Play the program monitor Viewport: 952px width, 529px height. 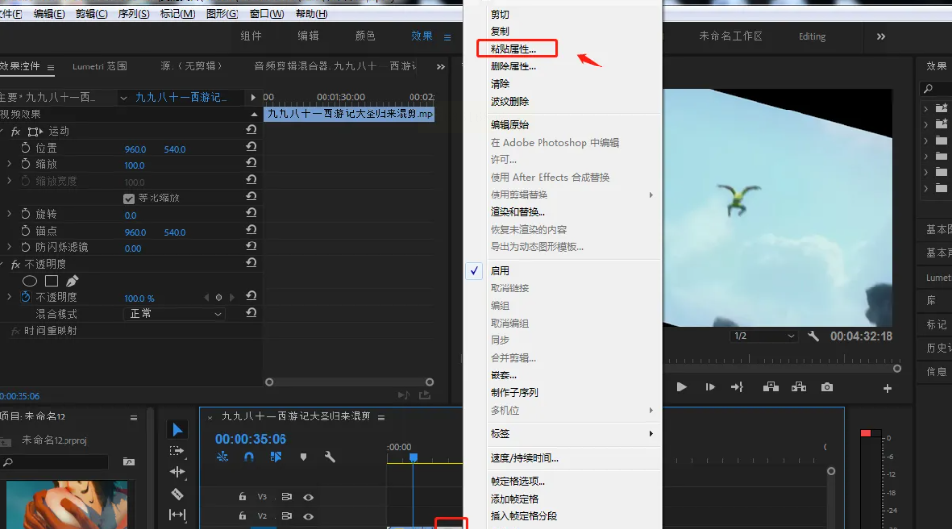681,387
